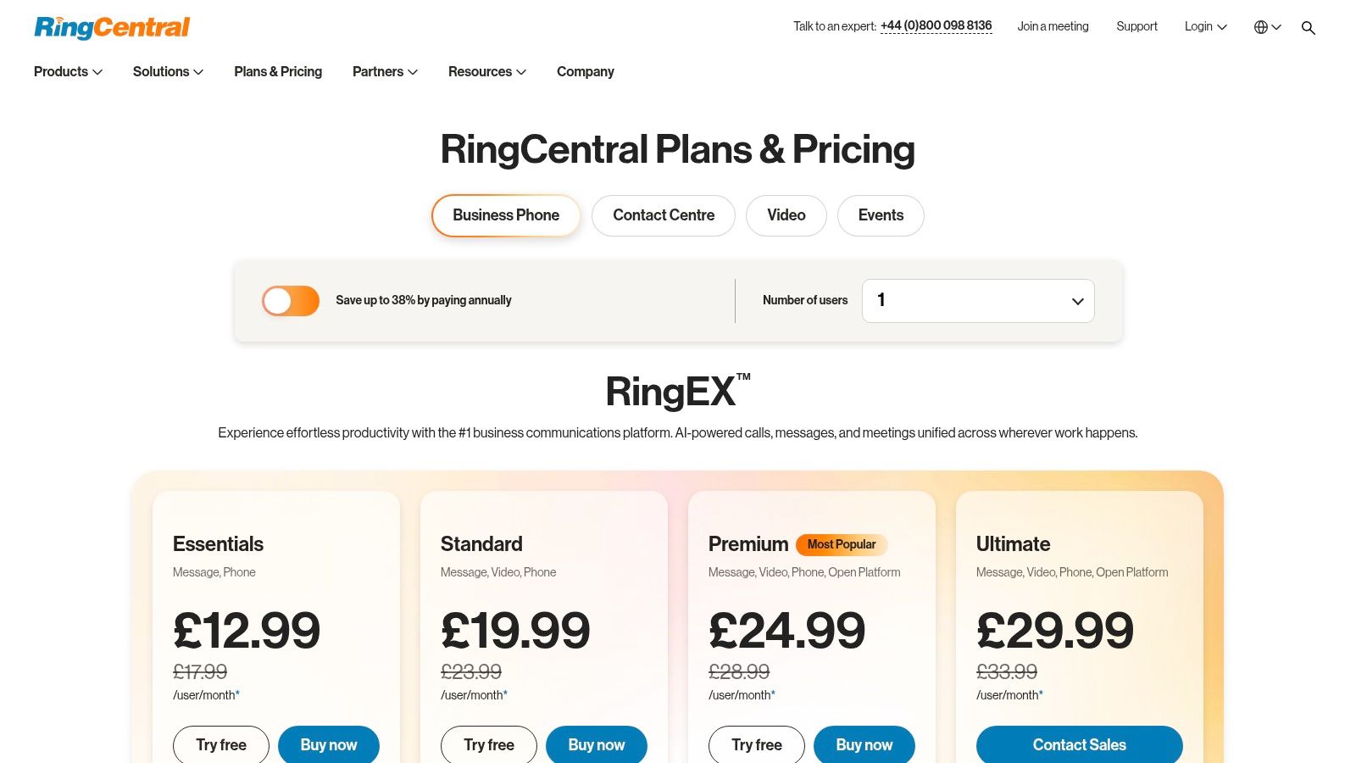
Task: Select the Video tab
Action: point(786,215)
